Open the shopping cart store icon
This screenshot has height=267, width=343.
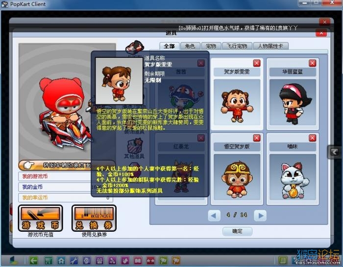coord(48,261)
